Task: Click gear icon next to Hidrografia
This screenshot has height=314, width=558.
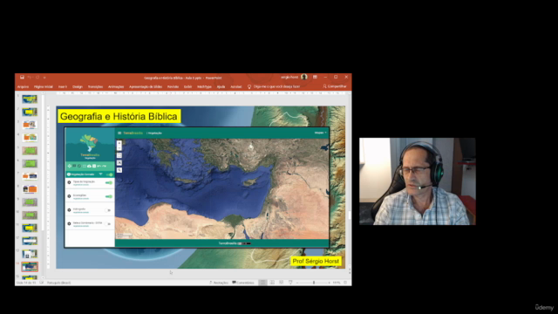Action: [x=70, y=210]
